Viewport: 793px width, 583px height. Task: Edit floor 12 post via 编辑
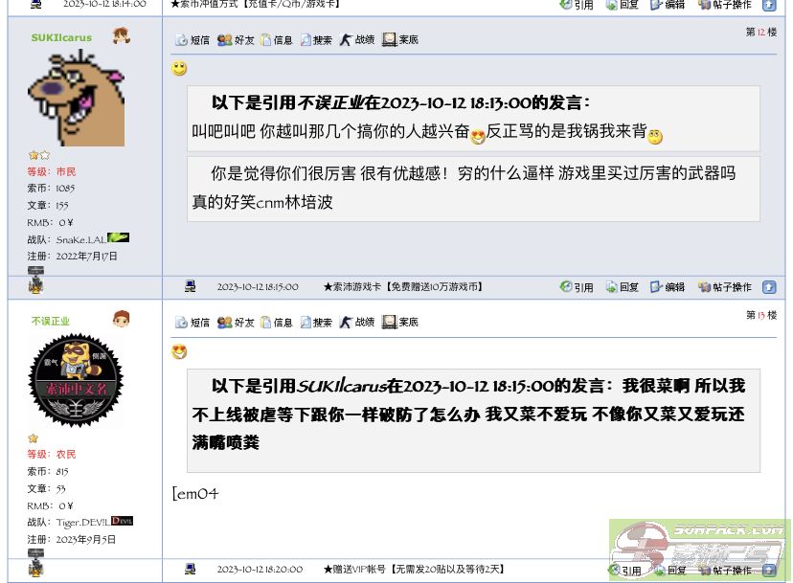pos(668,287)
